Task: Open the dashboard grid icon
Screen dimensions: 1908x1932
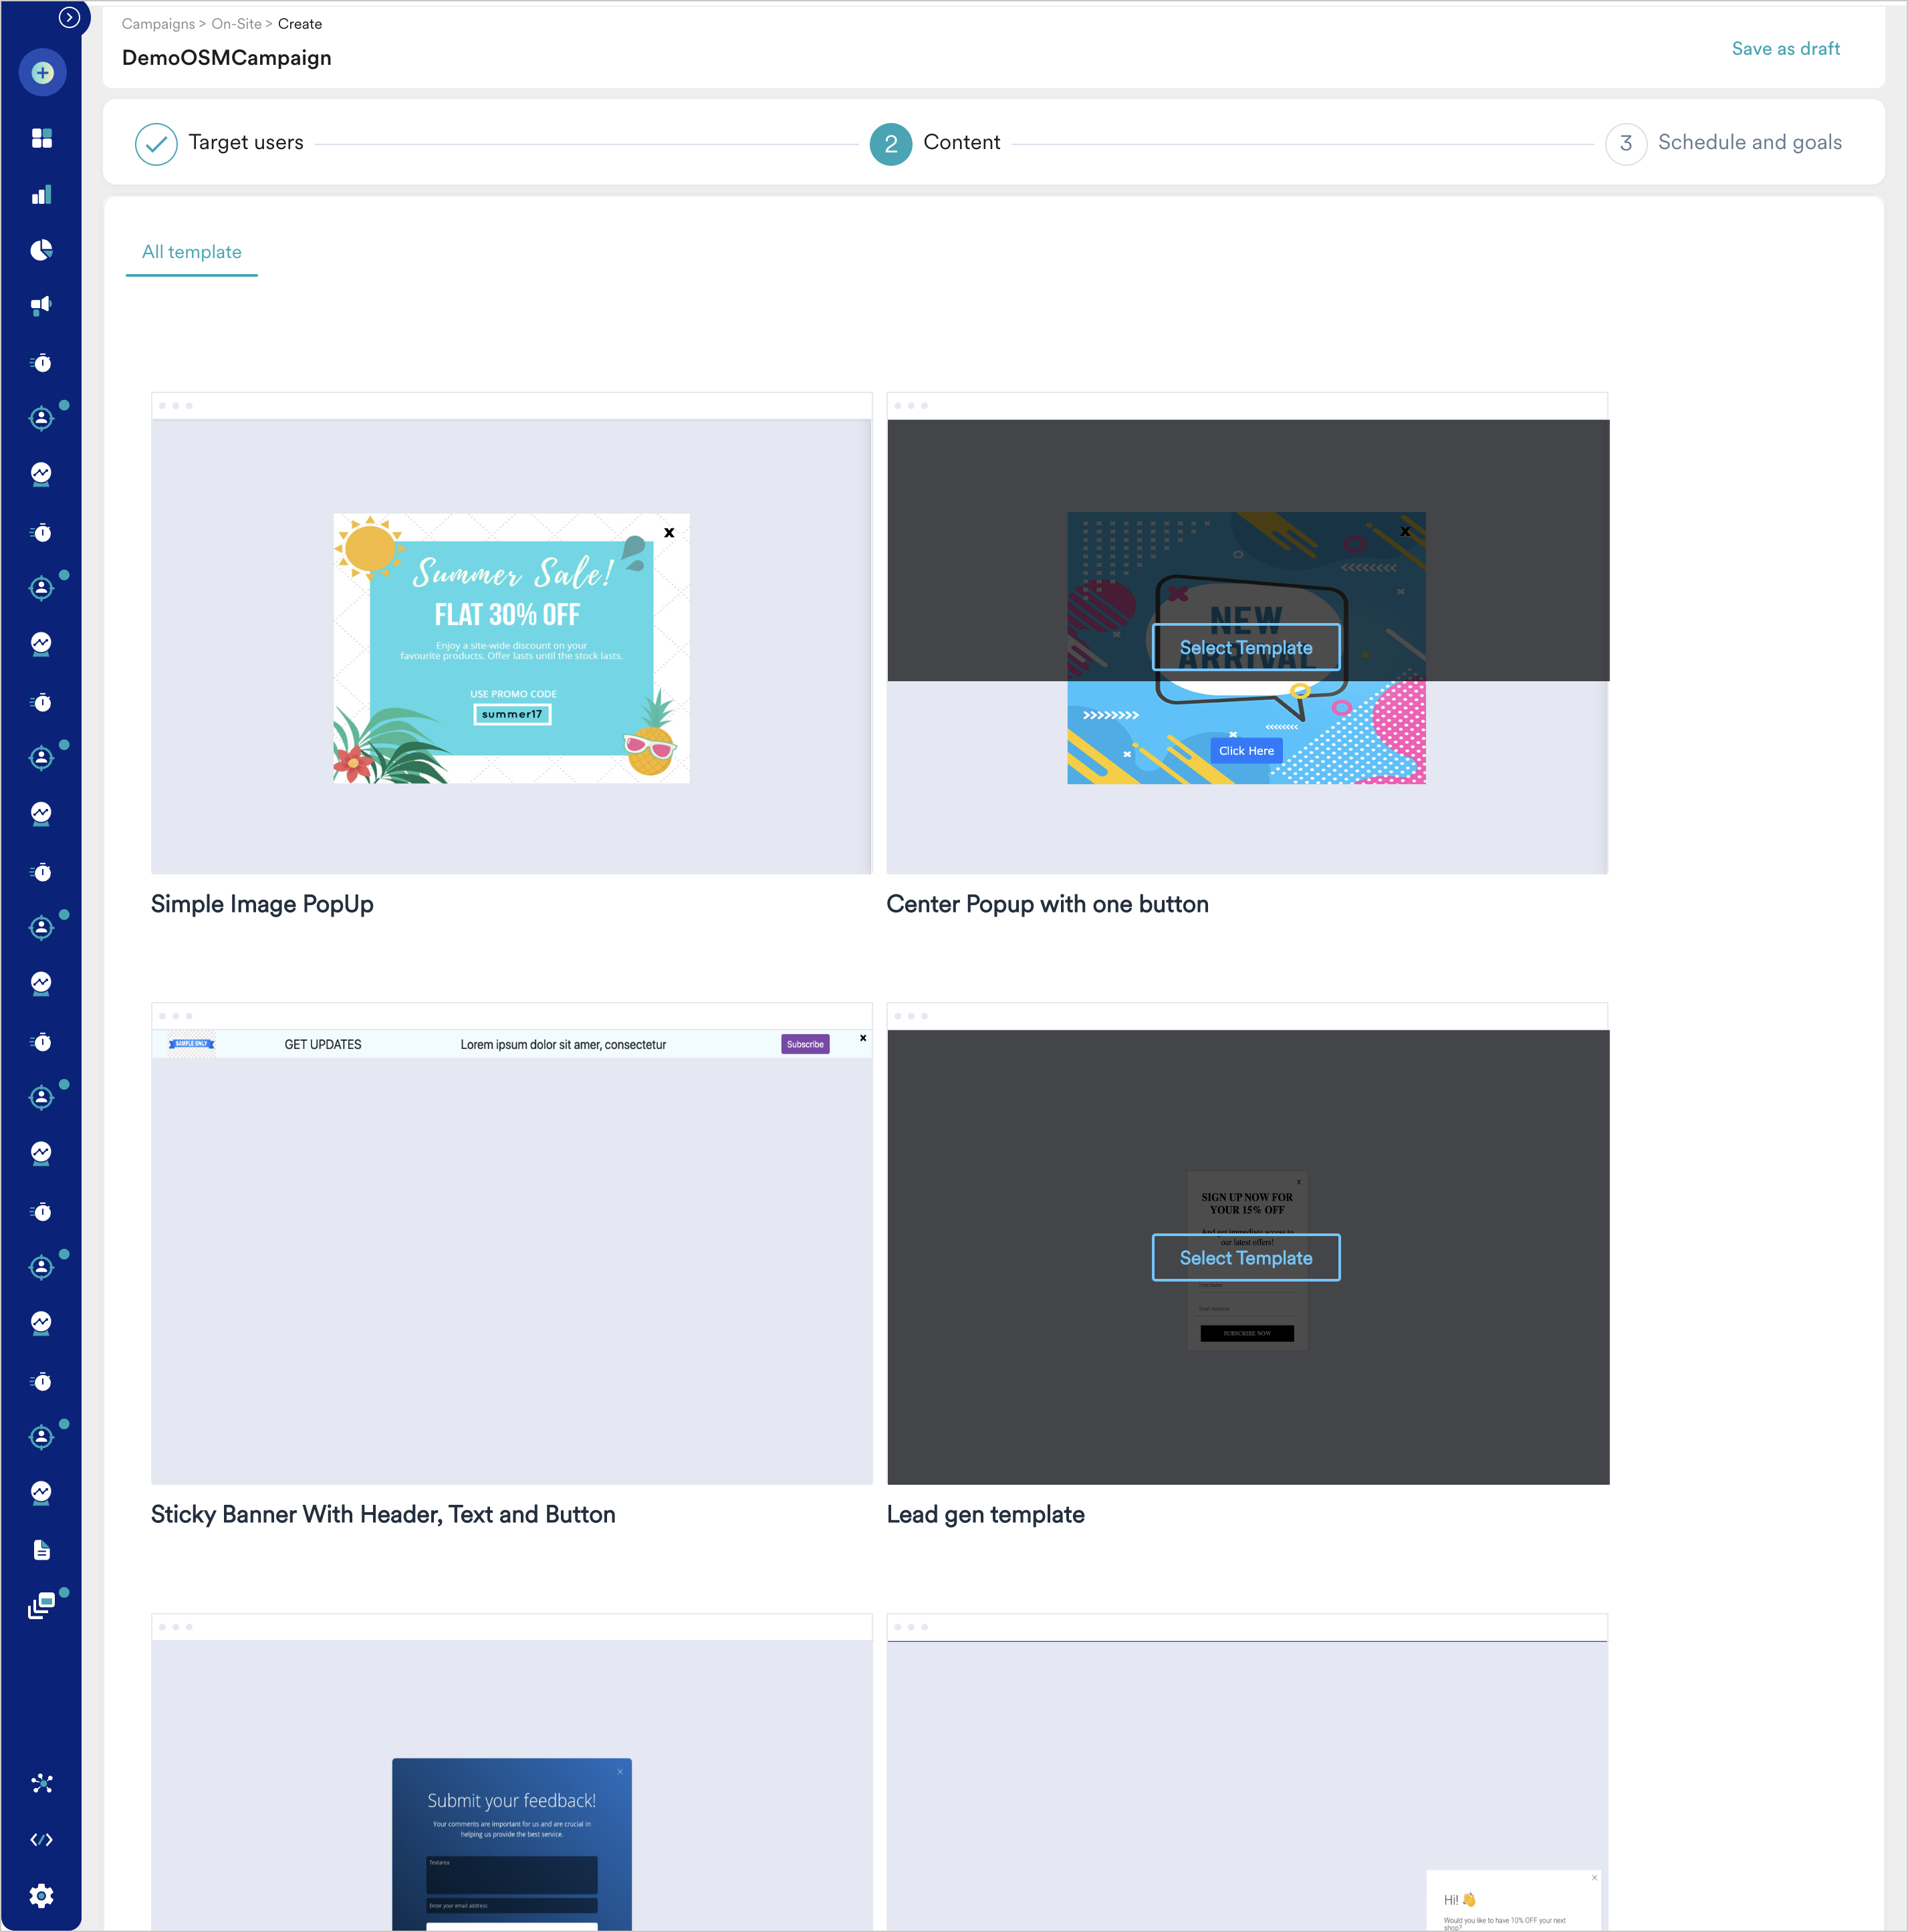Action: click(42, 138)
